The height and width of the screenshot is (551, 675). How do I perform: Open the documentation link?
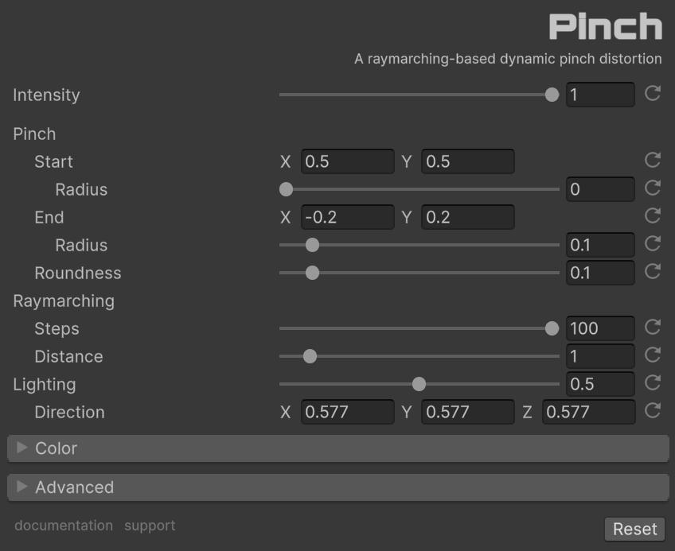click(64, 526)
